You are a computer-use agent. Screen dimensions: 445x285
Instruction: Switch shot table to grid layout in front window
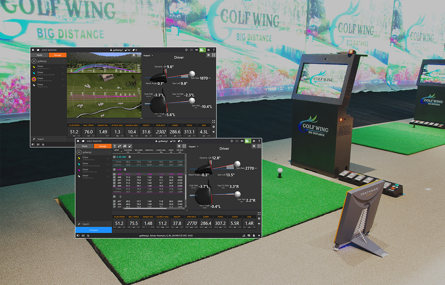pyautogui.click(x=179, y=146)
